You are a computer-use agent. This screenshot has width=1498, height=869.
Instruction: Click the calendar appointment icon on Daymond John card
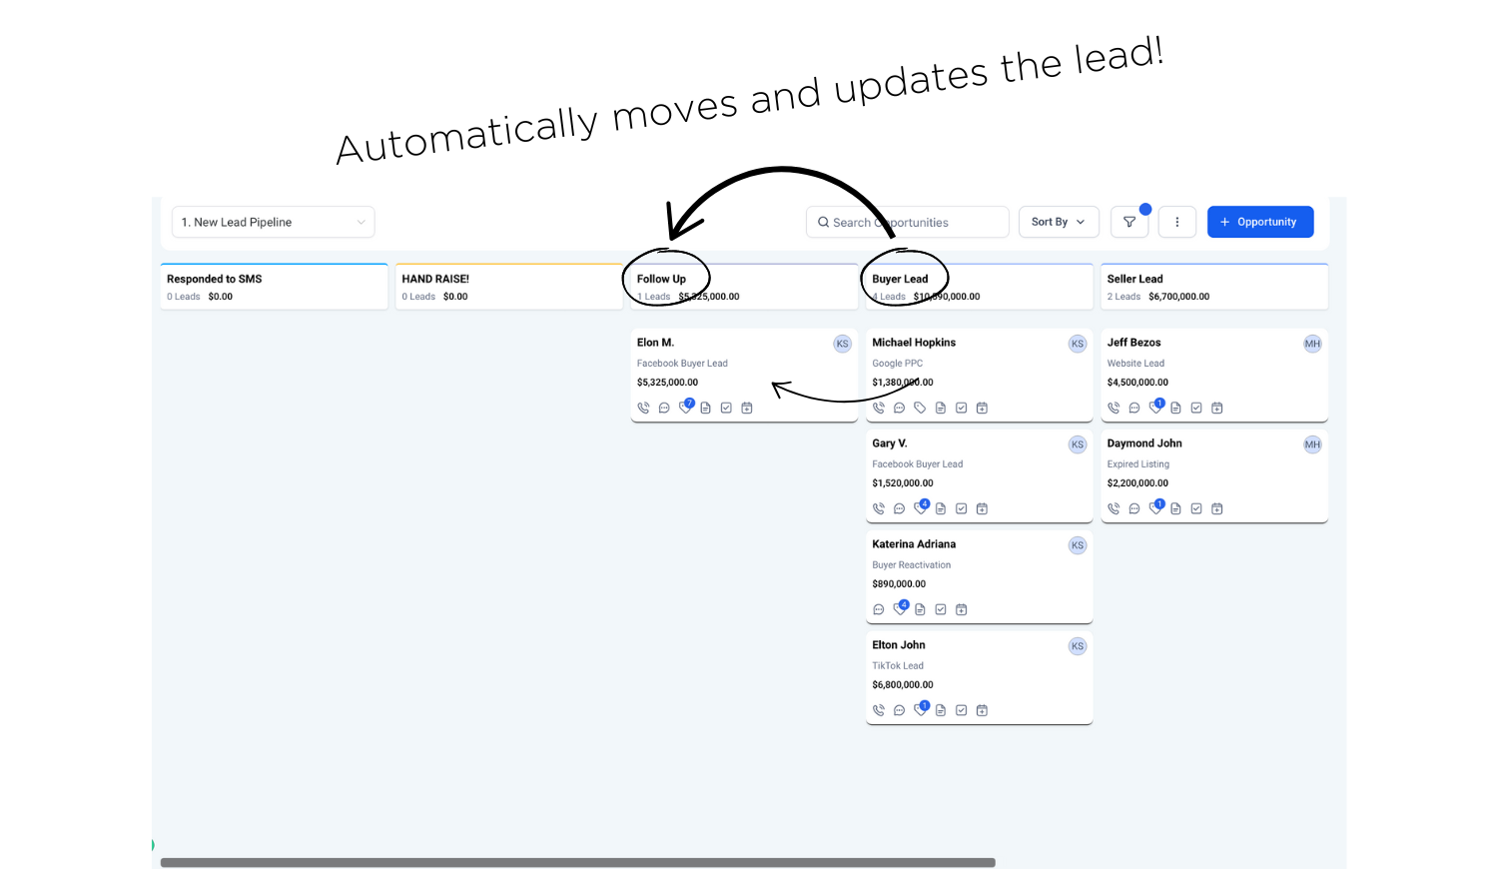coord(1216,508)
